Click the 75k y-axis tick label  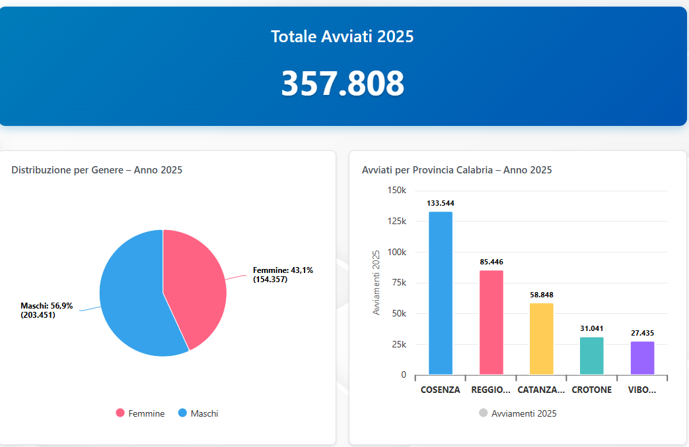[x=399, y=282]
